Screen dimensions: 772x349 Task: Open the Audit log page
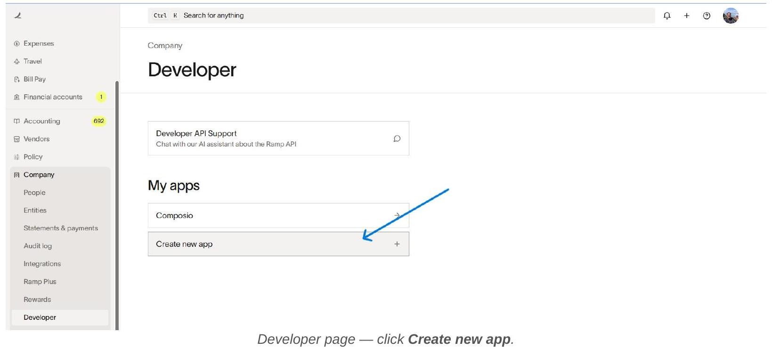[x=38, y=246]
